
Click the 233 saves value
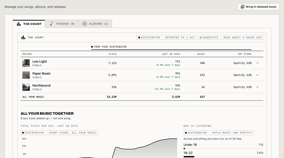202,75
